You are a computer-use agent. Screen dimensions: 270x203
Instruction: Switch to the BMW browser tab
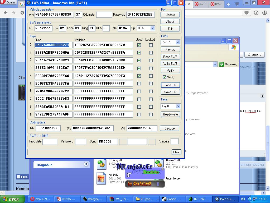216,4
